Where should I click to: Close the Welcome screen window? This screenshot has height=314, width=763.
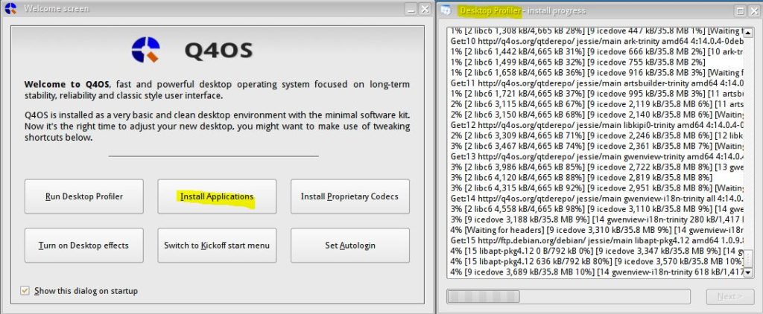pos(425,9)
